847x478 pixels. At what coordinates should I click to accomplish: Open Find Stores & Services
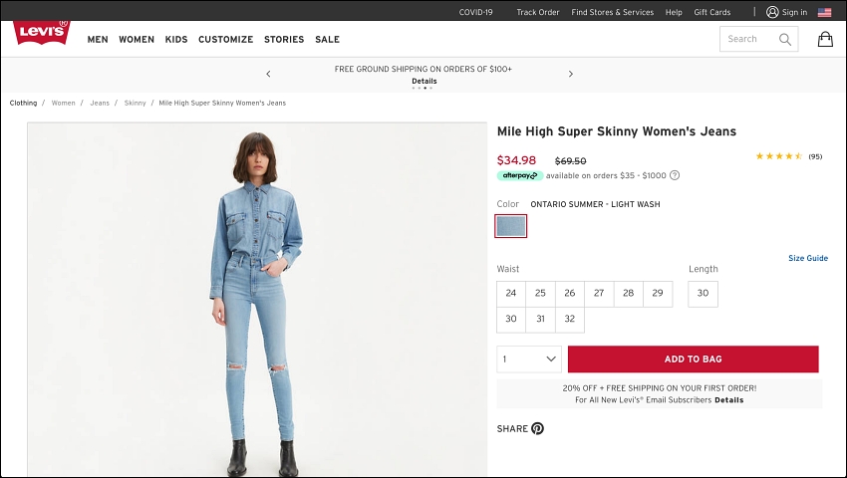(613, 12)
